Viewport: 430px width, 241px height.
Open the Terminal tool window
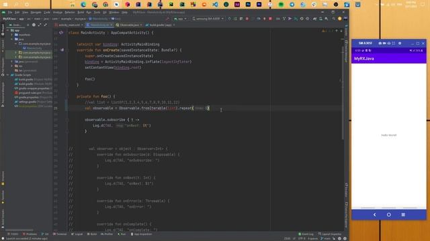pos(60,234)
